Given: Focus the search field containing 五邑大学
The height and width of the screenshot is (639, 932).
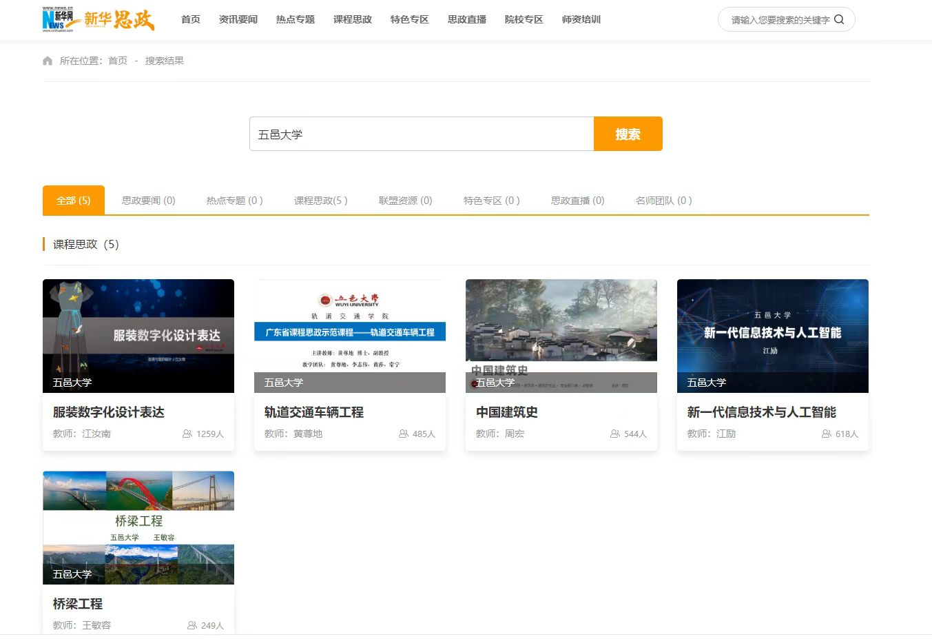Looking at the screenshot, I should [x=421, y=134].
